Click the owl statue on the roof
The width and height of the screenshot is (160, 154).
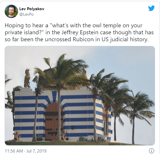click(27, 78)
